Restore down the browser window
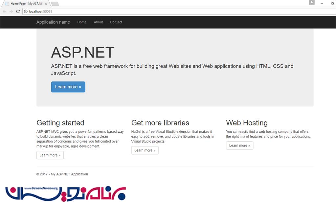Viewport: 336px width, 202px height. click(333, 3)
